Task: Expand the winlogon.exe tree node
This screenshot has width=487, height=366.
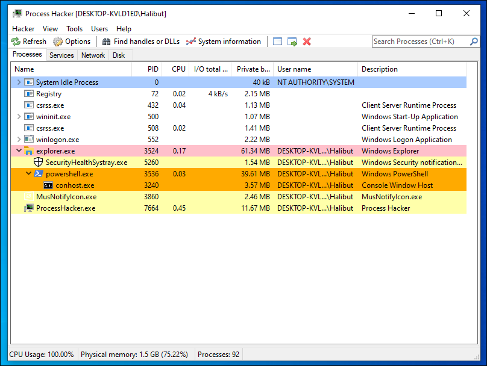Action: 19,140
